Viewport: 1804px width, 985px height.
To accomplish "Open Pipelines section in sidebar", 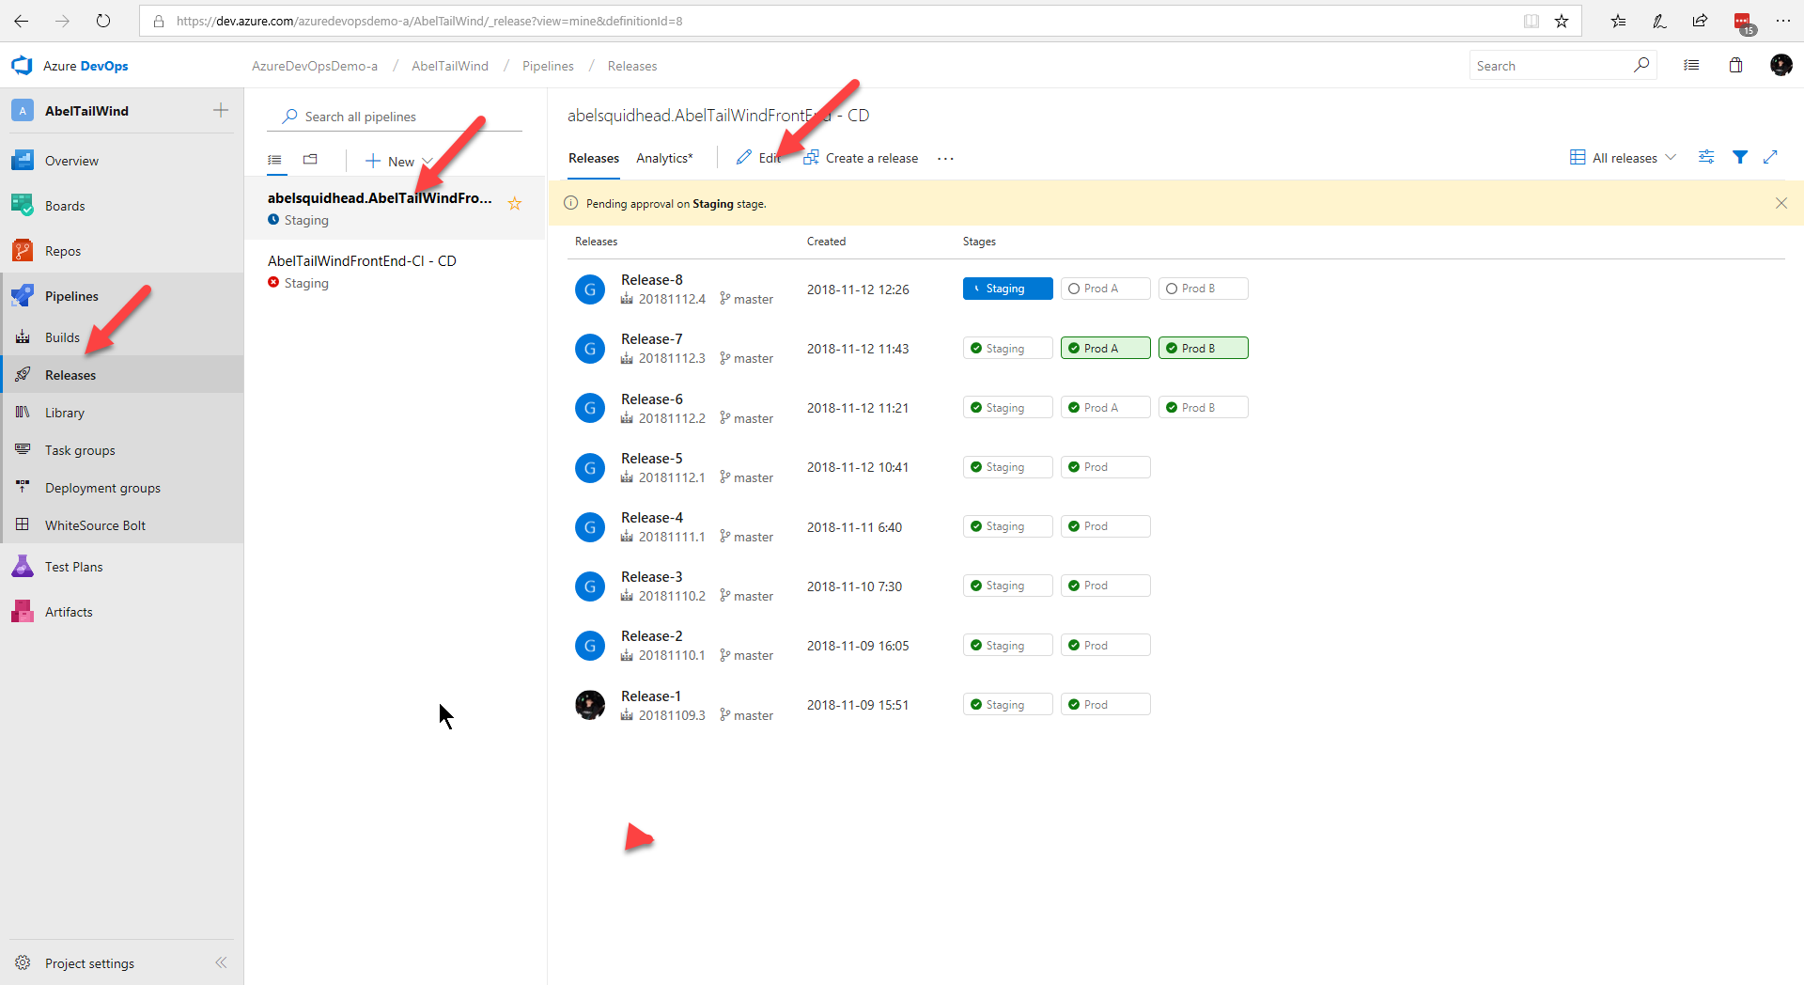I will pos(71,296).
